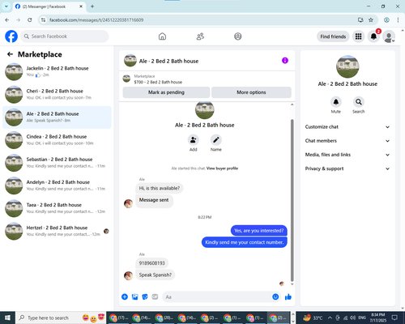The width and height of the screenshot is (405, 324).
Task: Open the Facebook logo home link
Action: coord(11,36)
